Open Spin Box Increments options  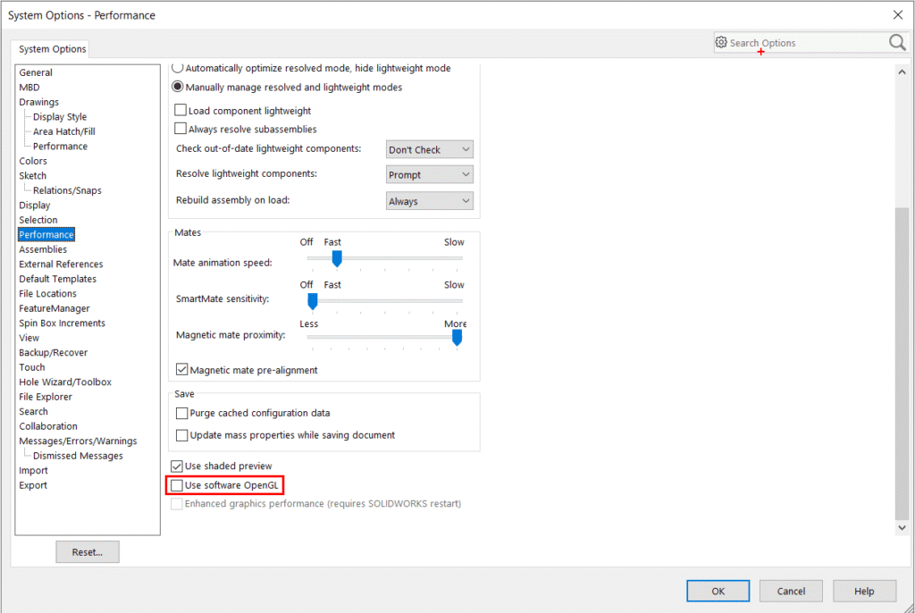click(62, 323)
